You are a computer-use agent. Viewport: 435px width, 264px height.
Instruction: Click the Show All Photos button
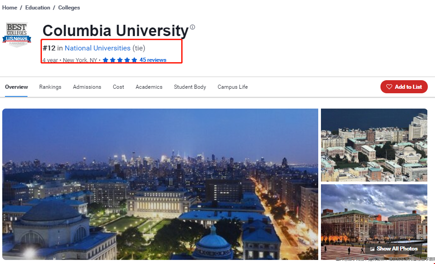point(394,249)
